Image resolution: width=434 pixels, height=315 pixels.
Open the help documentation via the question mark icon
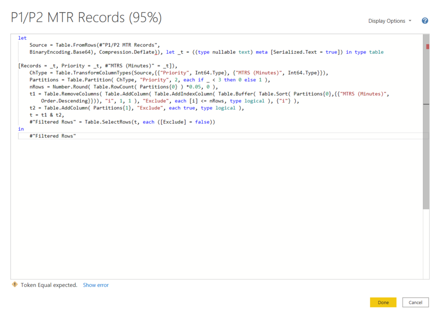click(x=424, y=21)
